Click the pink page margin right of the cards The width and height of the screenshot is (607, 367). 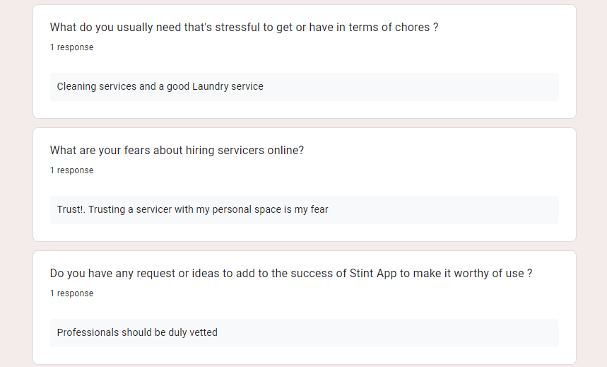(592, 184)
